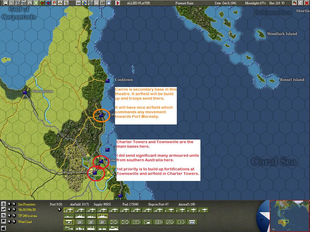Click the flag icon beside West Coast
Image resolution: width=310 pixels, height=232 pixels.
pyautogui.click(x=3, y=221)
